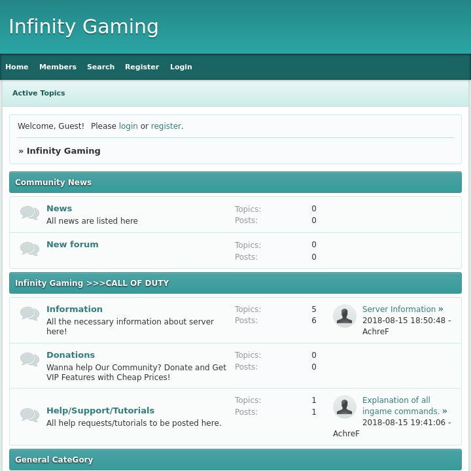Image resolution: width=471 pixels, height=471 pixels.
Task: Open the Home menu item
Action: tap(17, 67)
